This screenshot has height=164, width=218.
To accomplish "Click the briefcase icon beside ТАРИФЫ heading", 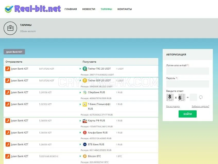I will 10,28.
